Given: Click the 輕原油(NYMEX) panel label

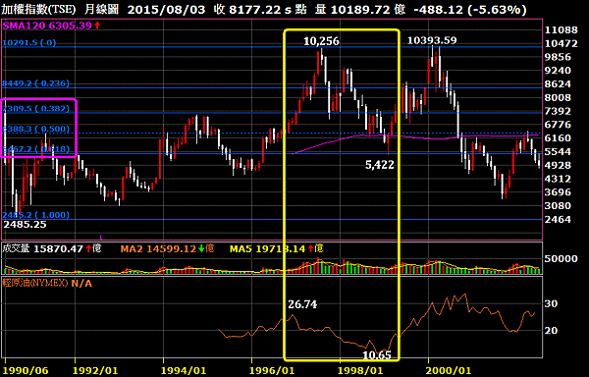Looking at the screenshot, I should point(35,283).
